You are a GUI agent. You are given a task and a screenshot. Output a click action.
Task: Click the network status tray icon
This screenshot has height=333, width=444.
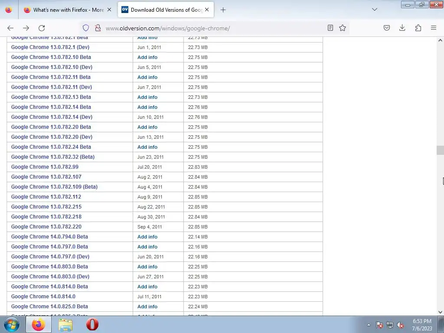(390, 325)
